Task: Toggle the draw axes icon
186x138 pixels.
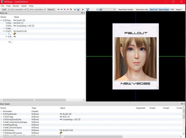Action: (x=75, y=10)
